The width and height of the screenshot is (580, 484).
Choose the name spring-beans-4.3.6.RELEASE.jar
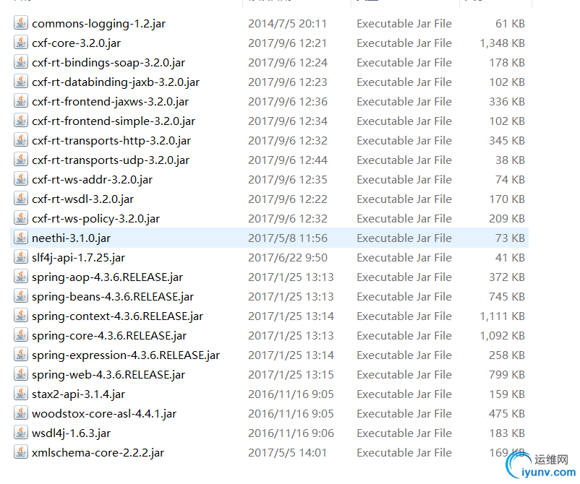coord(113,298)
